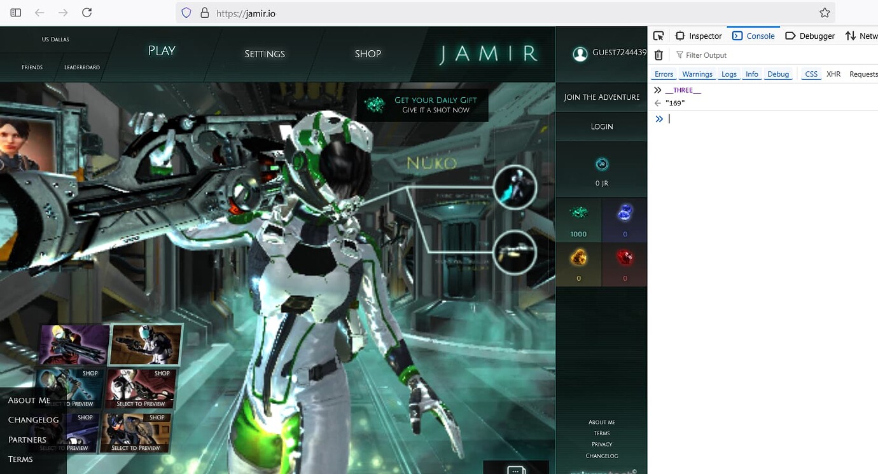This screenshot has height=474, width=878.
Task: Open the US Dallas server selector
Action: coord(56,39)
